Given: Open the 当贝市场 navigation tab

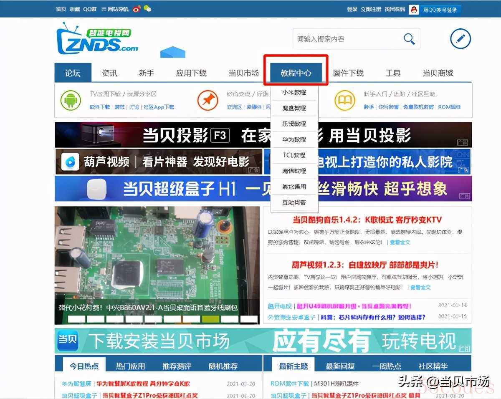Looking at the screenshot, I should coord(244,73).
